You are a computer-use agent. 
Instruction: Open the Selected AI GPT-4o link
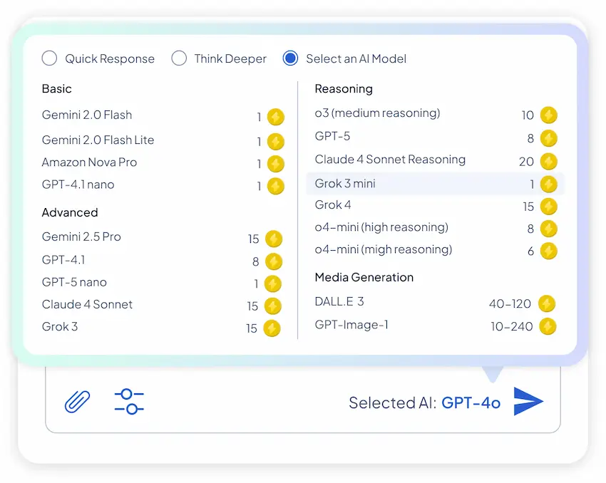click(471, 402)
